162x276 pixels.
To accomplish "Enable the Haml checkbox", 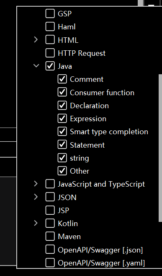I will click(50, 27).
